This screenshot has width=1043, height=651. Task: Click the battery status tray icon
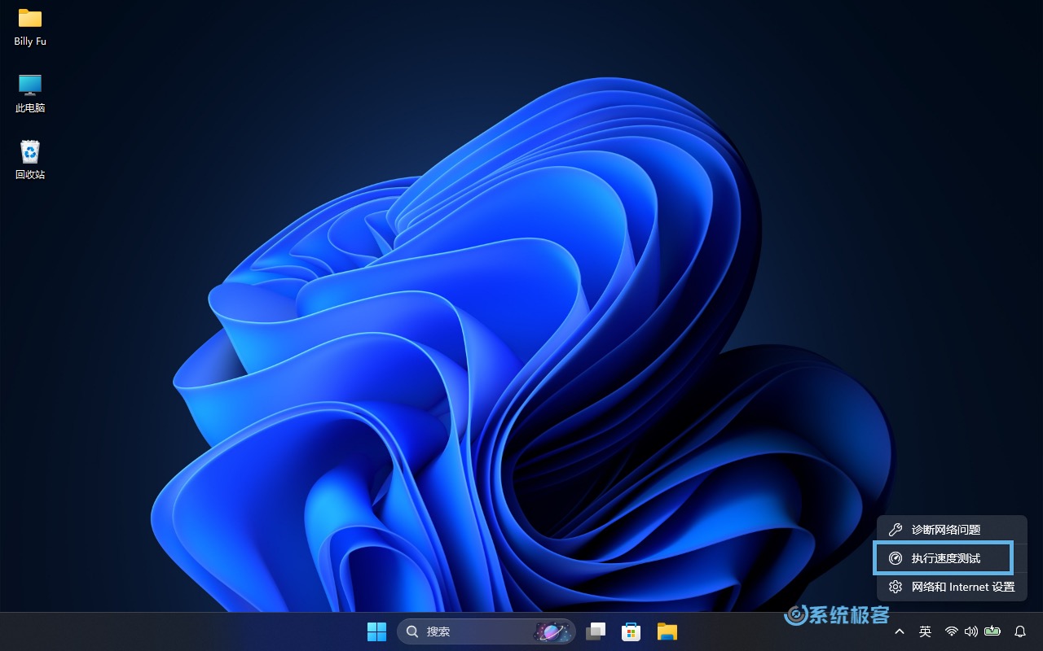(992, 631)
